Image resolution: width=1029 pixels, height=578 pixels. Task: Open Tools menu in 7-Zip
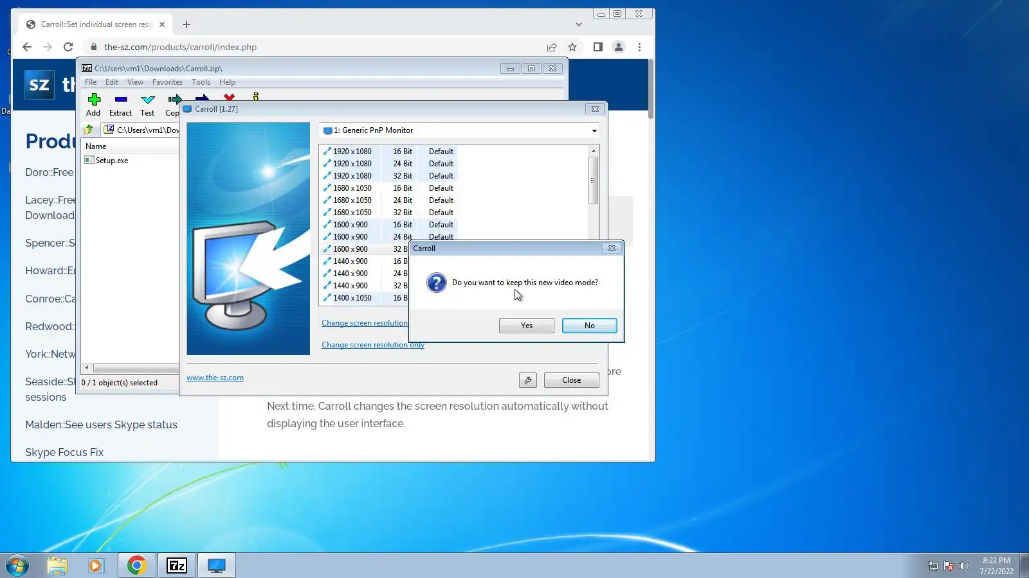(201, 82)
